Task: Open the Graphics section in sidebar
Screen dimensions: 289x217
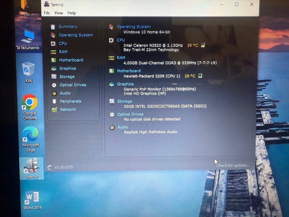Action: click(68, 68)
